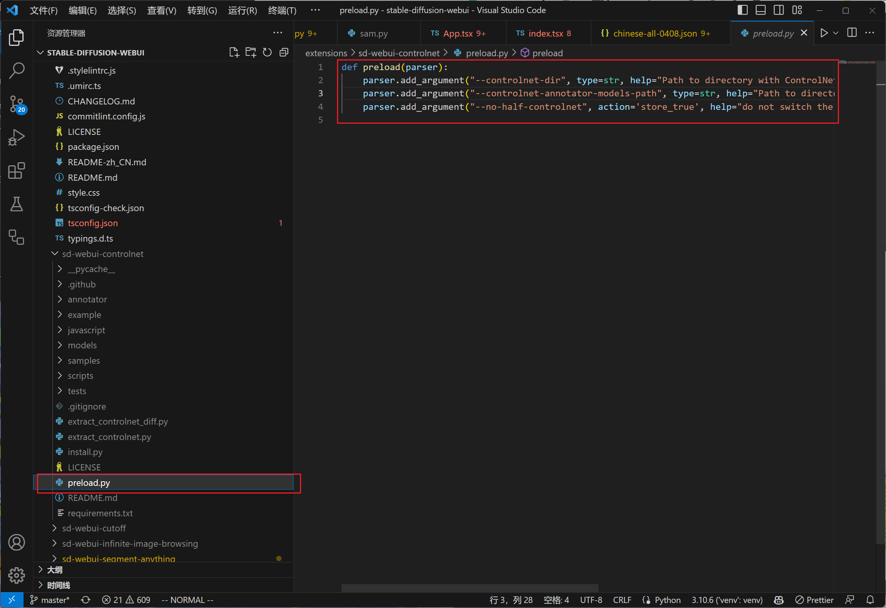This screenshot has height=608, width=886.
Task: Toggle the bottom panel layout
Action: [760, 10]
